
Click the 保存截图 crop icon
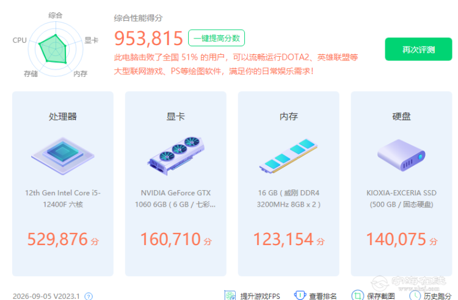357,295
